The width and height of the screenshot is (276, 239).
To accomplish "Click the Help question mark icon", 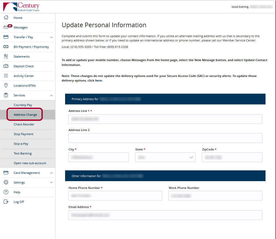I will [x=6, y=192].
